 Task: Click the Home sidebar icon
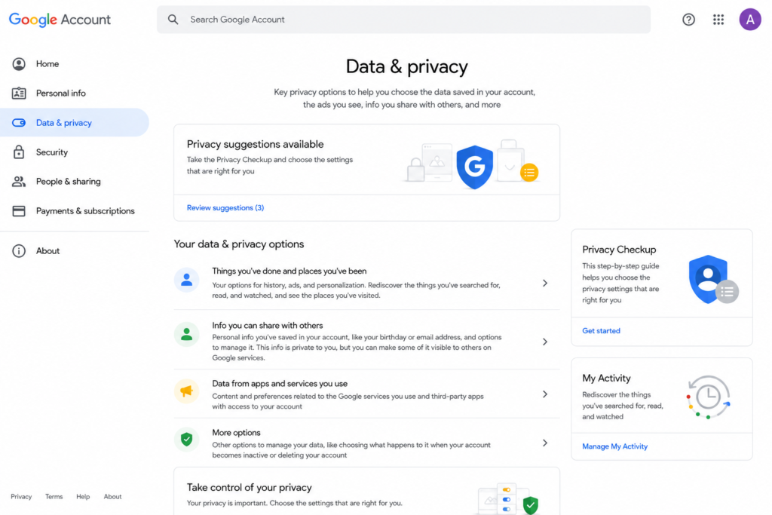coord(19,64)
